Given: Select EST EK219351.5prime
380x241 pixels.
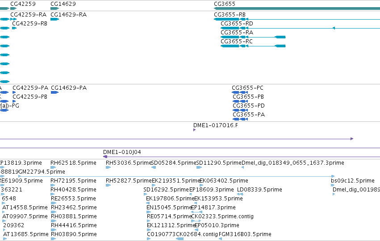Looking at the screenshot, I should point(175,181).
